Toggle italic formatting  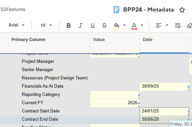click(80, 25)
